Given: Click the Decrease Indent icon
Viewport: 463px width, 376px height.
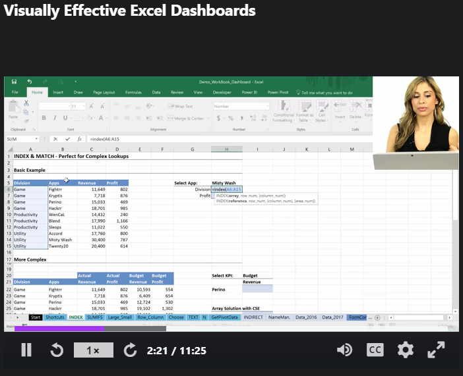Looking at the screenshot, I should [x=149, y=119].
